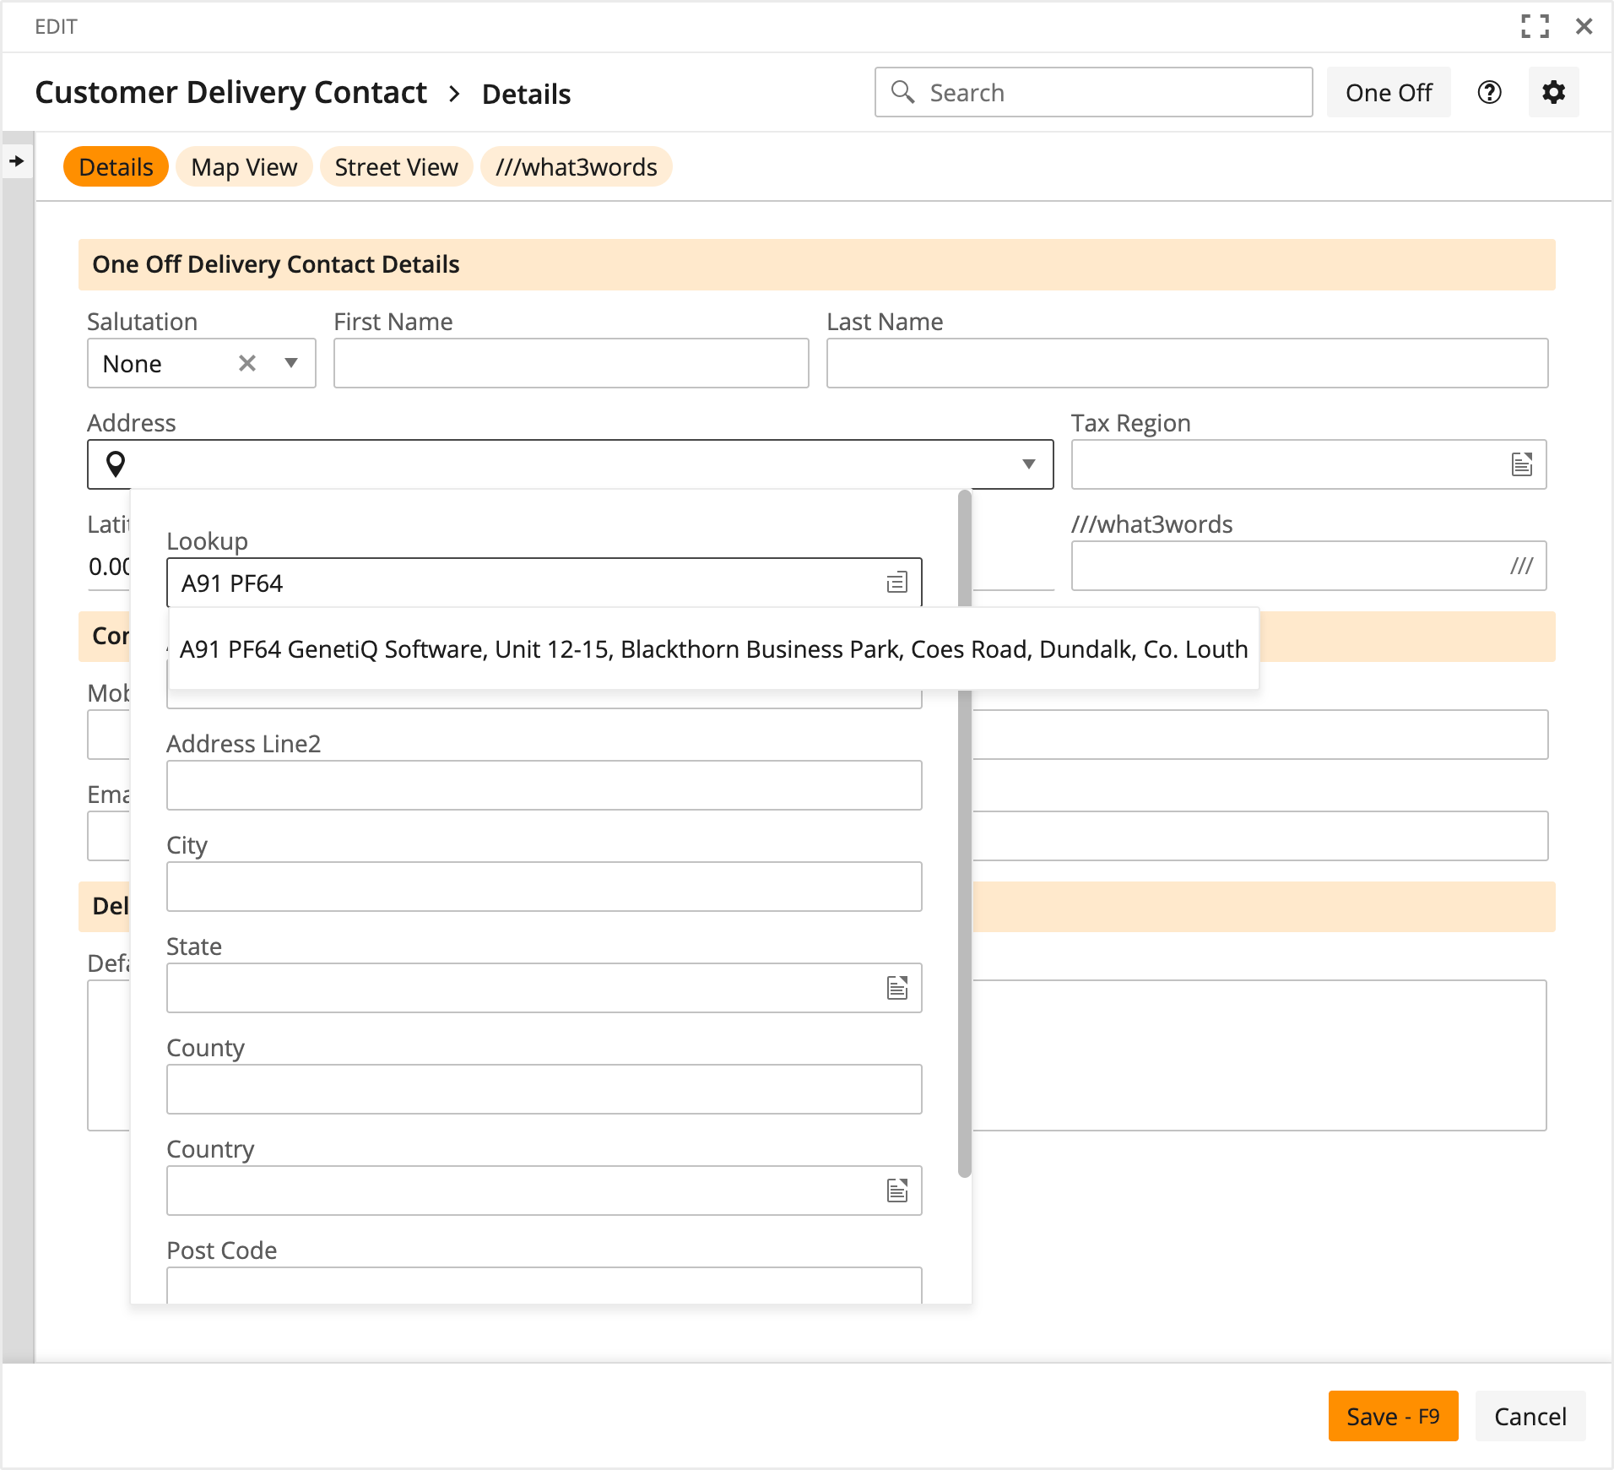Toggle fullscreen for the edit dialog
Image resolution: width=1614 pixels, height=1470 pixels.
(1535, 26)
